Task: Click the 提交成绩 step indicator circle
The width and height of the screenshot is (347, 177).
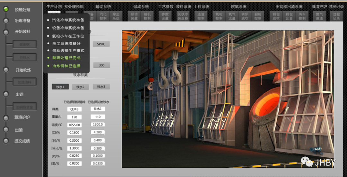Action: [x=6, y=141]
